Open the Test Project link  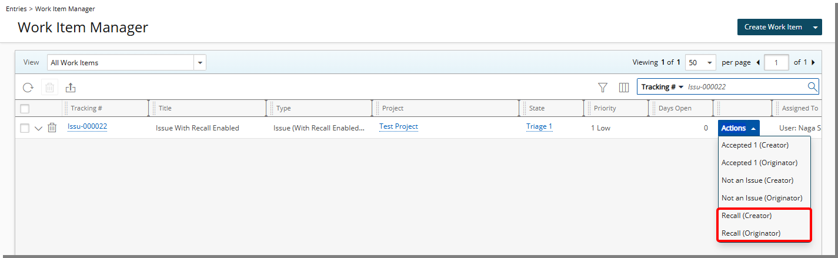[398, 126]
